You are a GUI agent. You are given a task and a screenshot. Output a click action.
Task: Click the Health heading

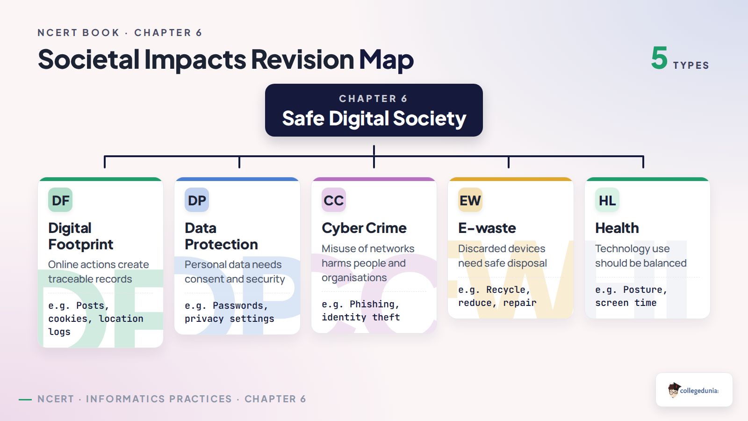pyautogui.click(x=617, y=228)
